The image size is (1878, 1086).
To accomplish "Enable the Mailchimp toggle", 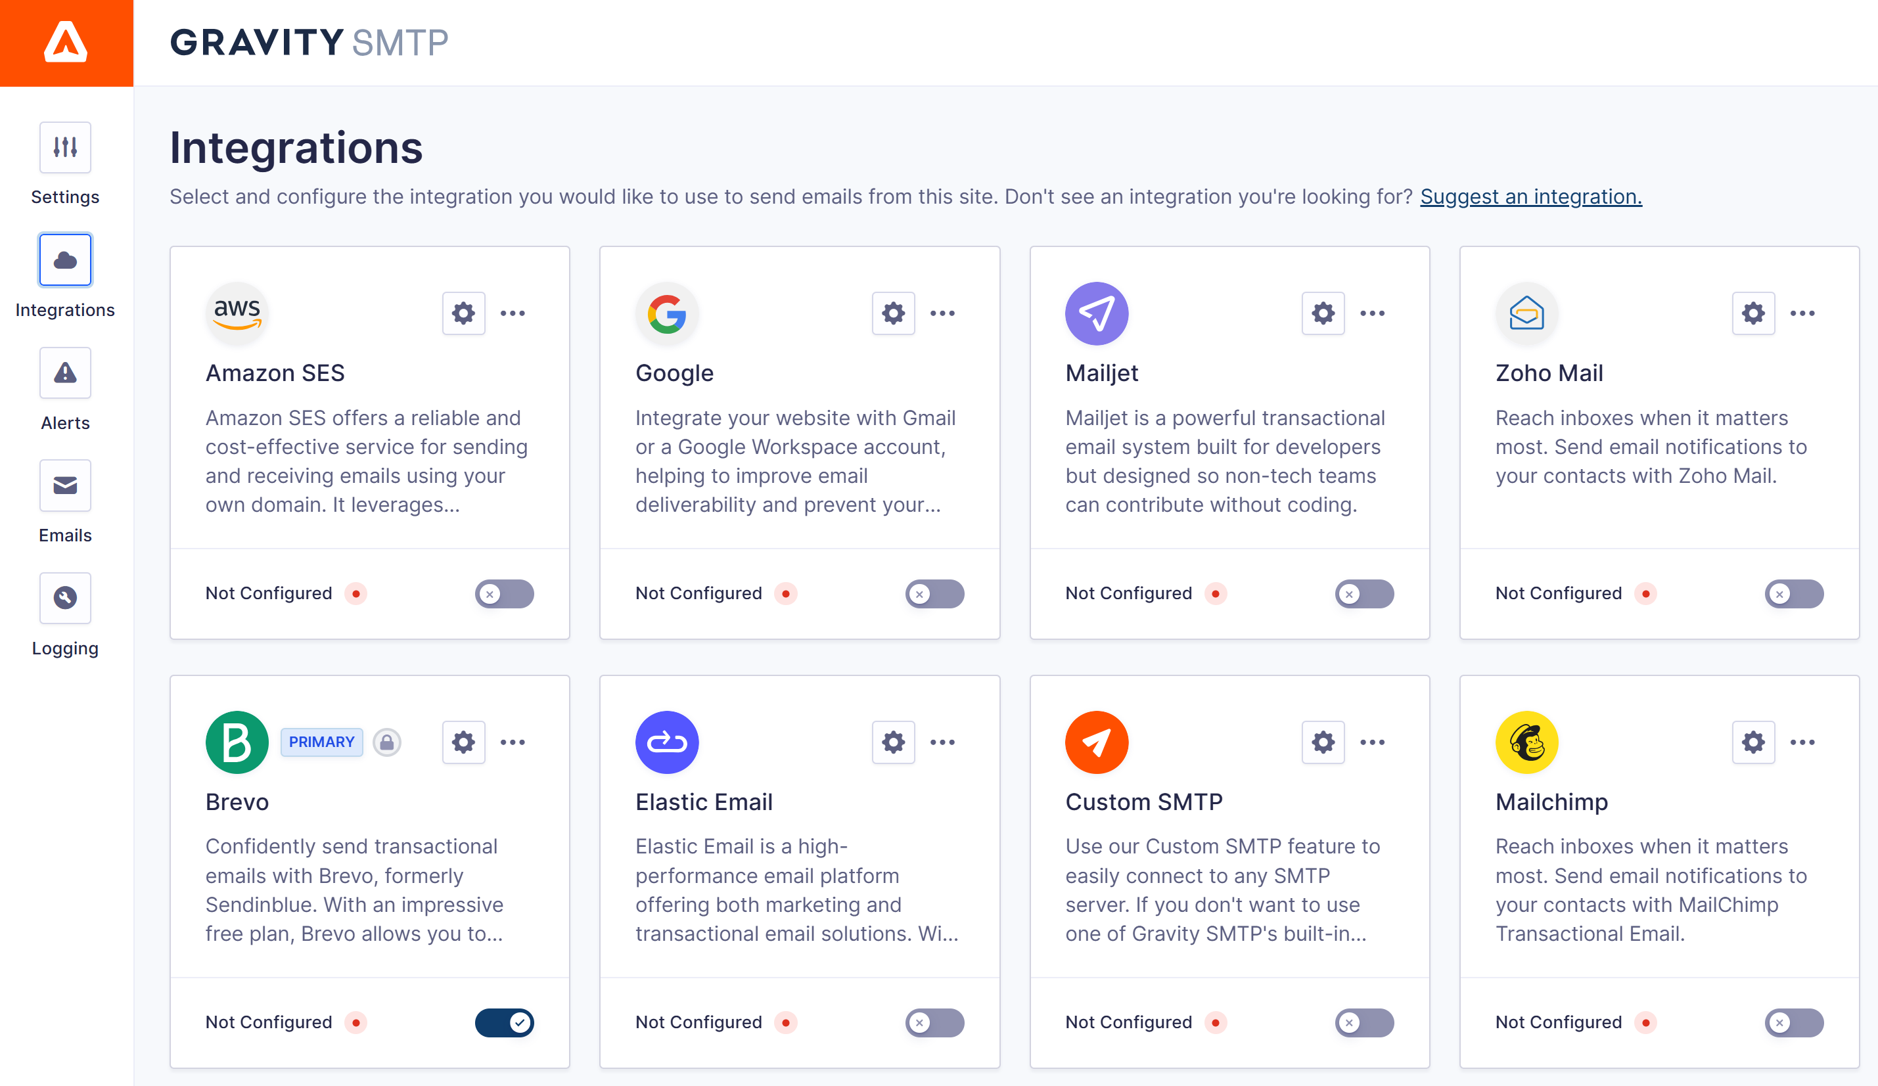I will (x=1795, y=1023).
